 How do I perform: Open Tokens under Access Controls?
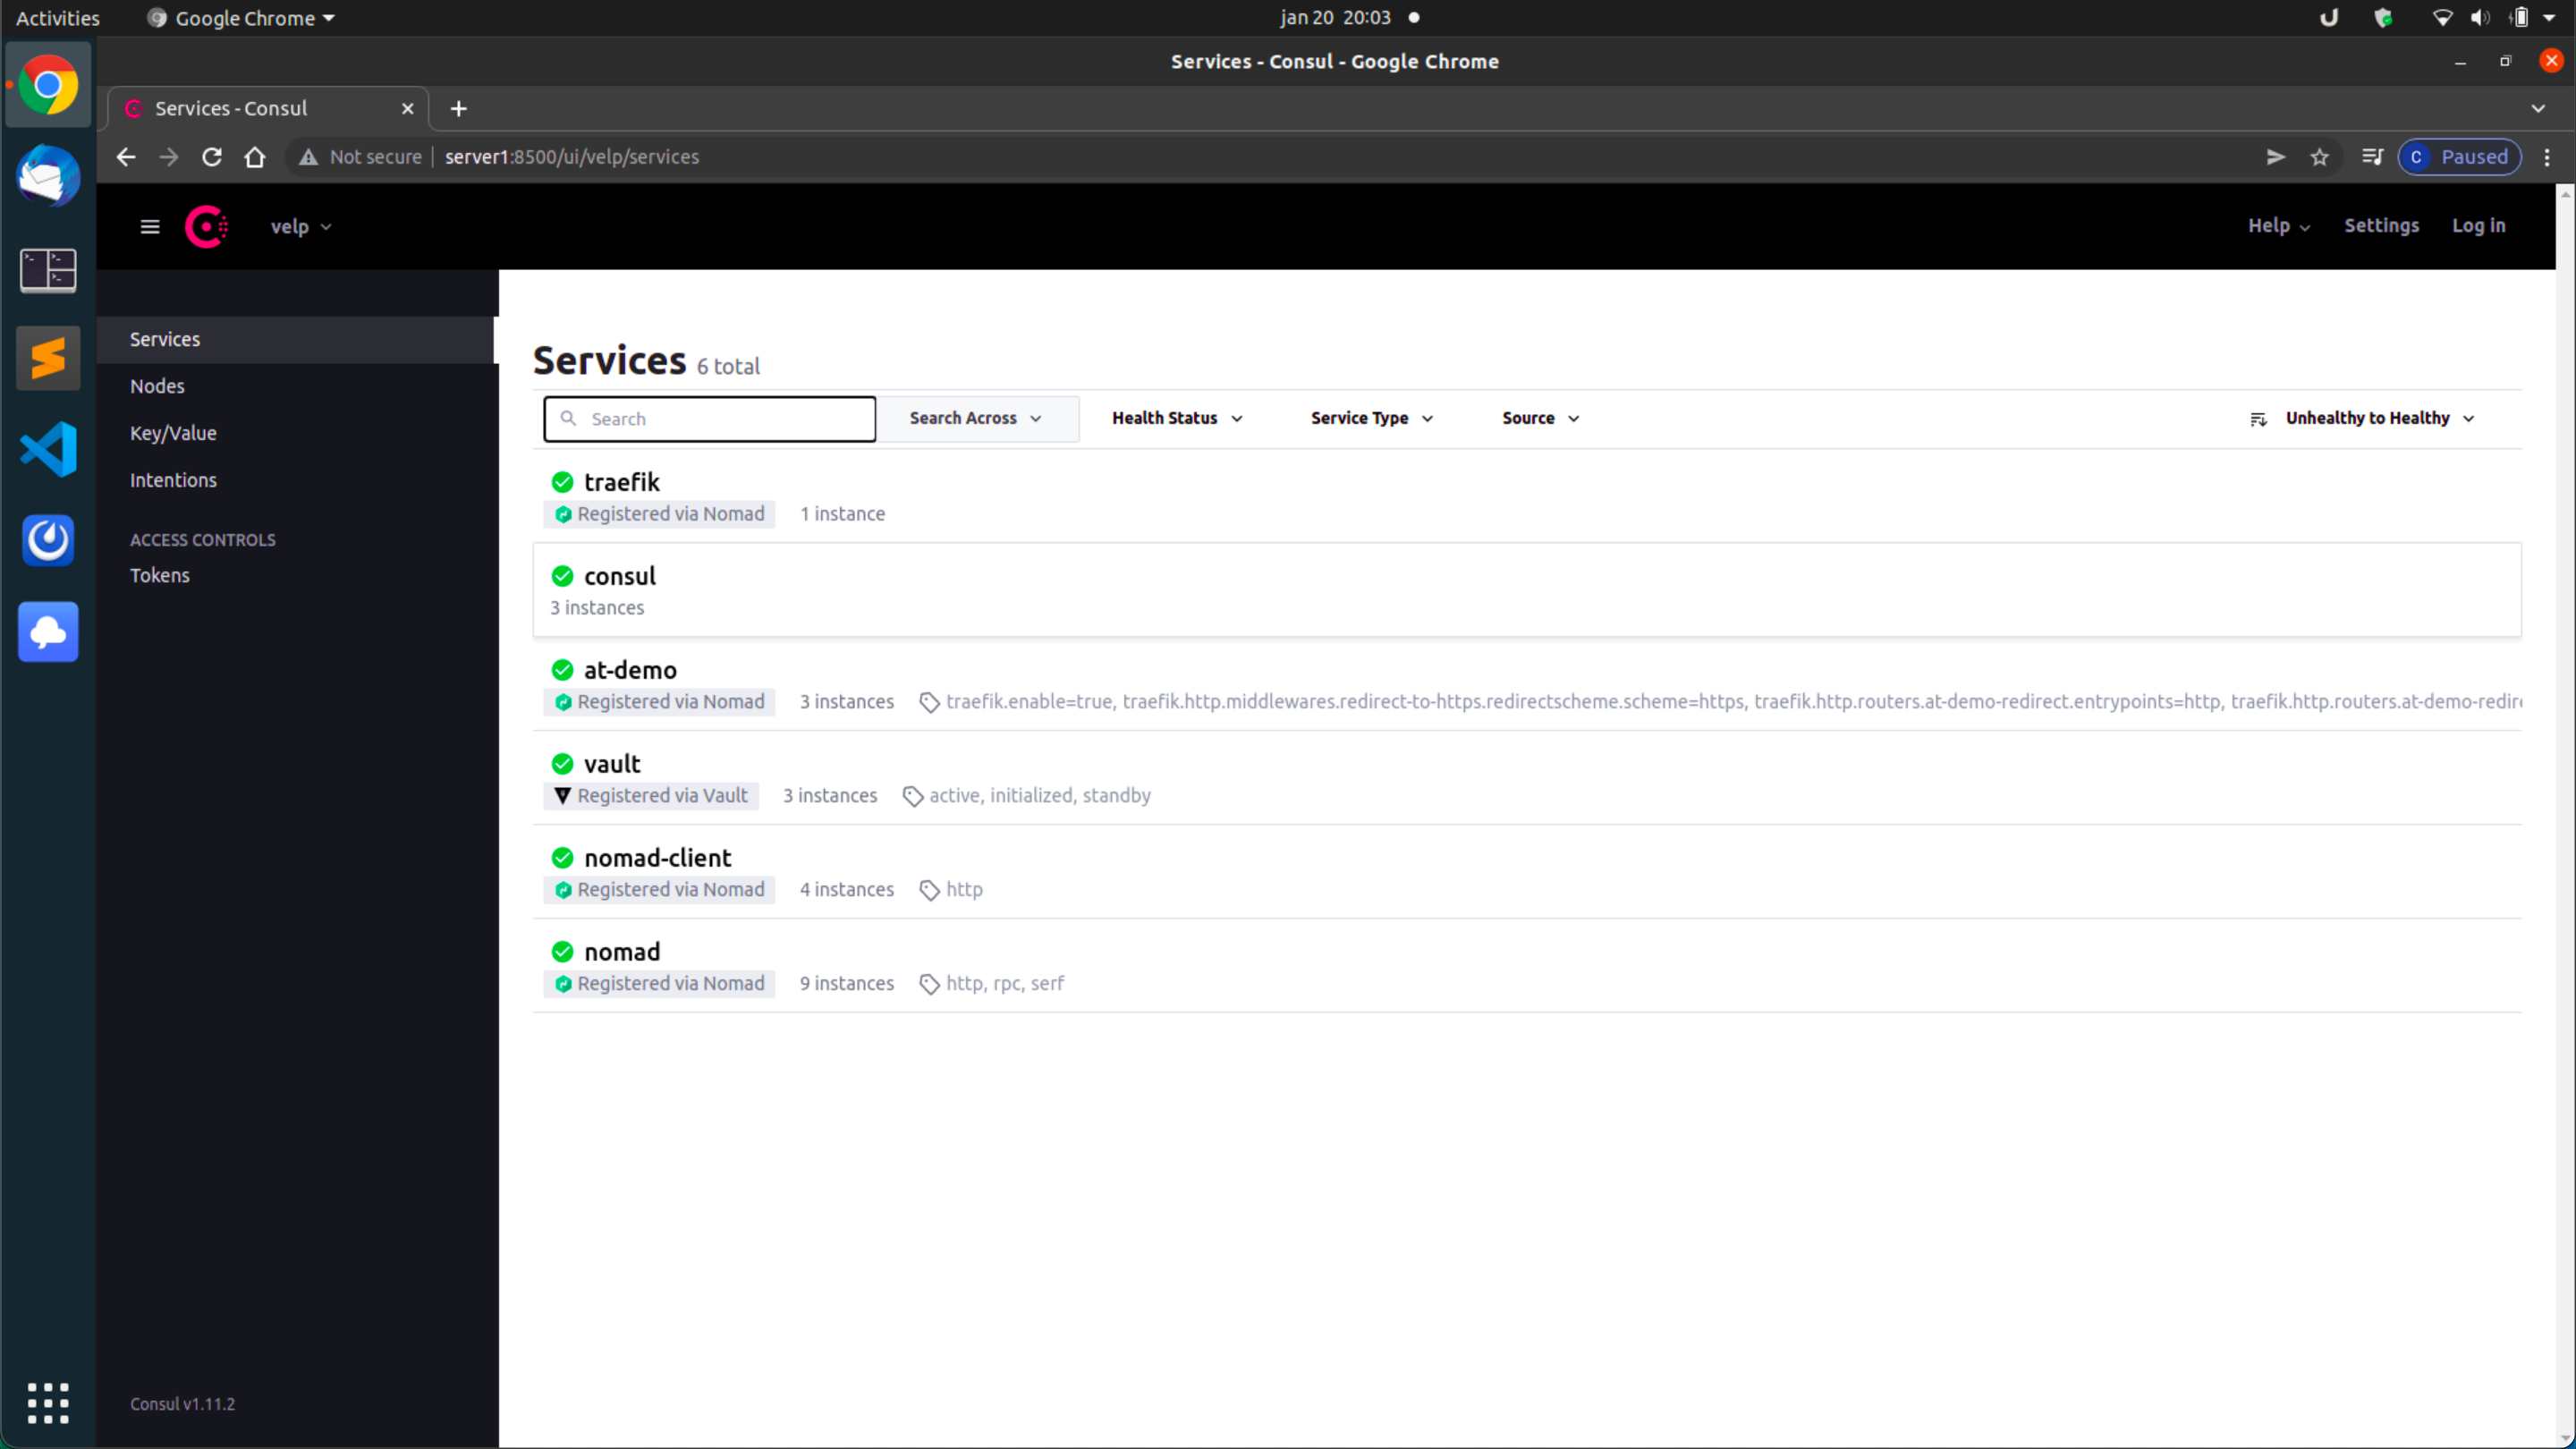(x=159, y=575)
